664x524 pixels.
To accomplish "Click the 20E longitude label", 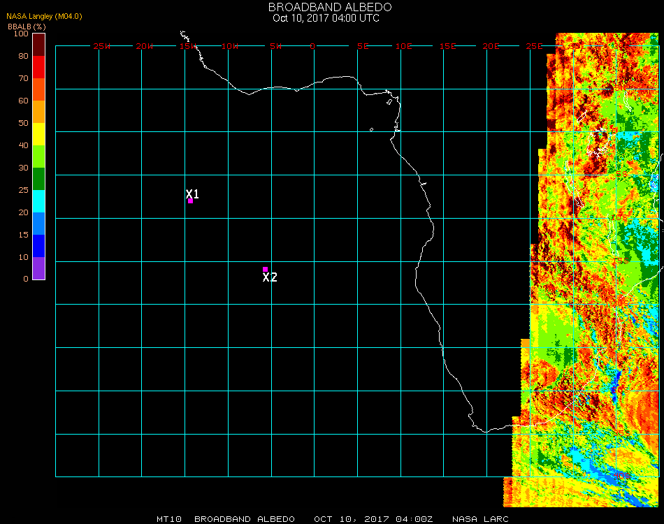I will [x=491, y=46].
